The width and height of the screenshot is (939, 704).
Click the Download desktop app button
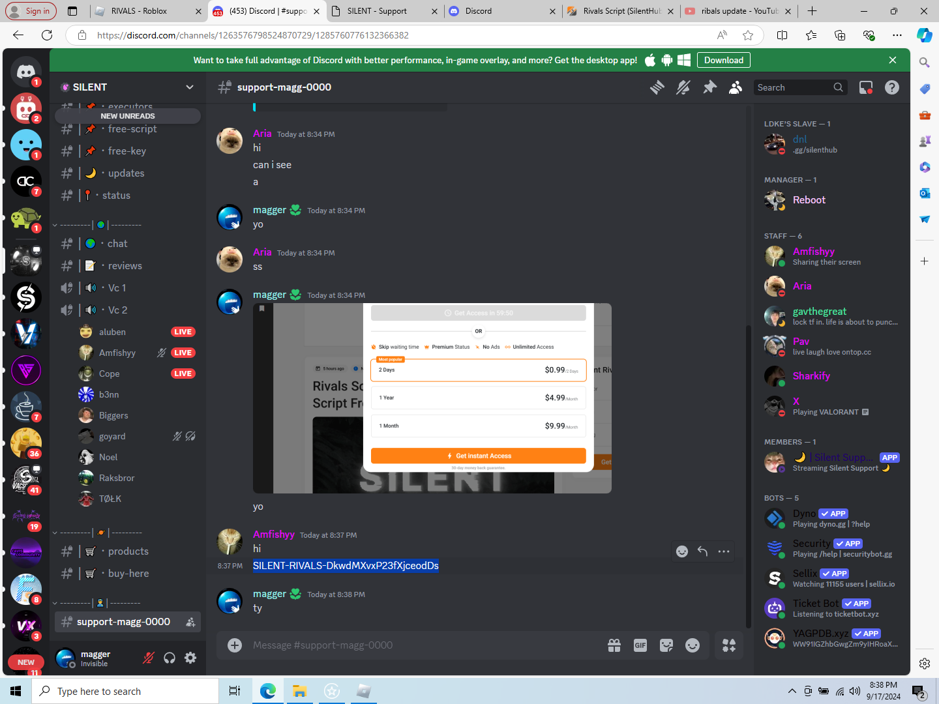pyautogui.click(x=724, y=60)
